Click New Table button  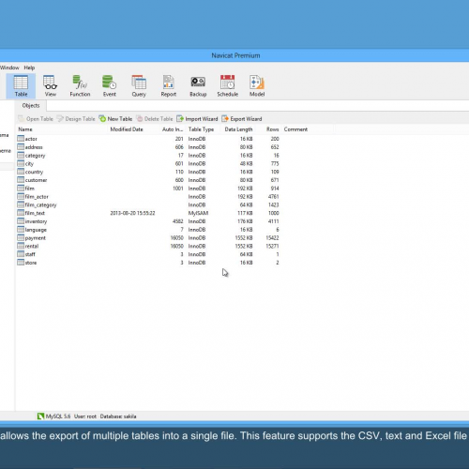coord(115,119)
